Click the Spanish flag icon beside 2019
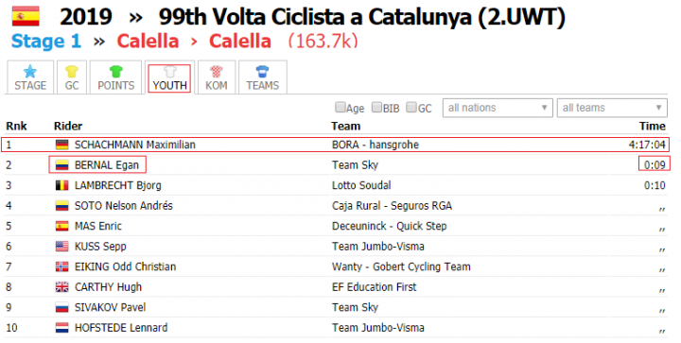Viewport: 681px width, 343px height. point(26,17)
